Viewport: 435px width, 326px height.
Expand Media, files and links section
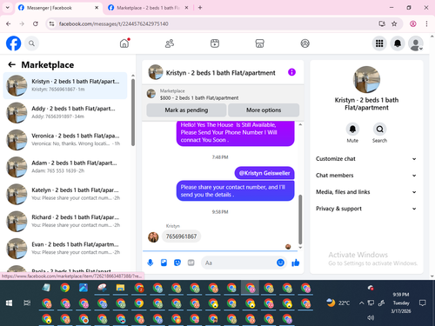coord(366,192)
